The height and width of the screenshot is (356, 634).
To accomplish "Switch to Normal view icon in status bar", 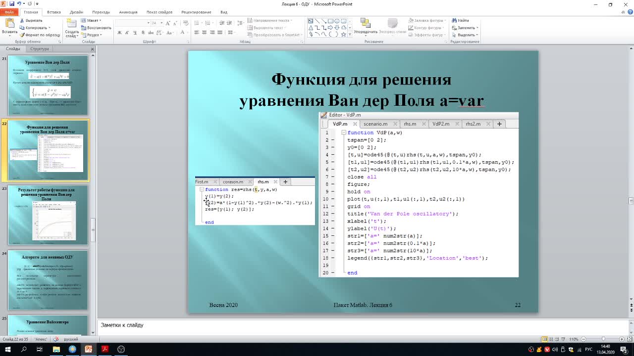I will pos(544,339).
